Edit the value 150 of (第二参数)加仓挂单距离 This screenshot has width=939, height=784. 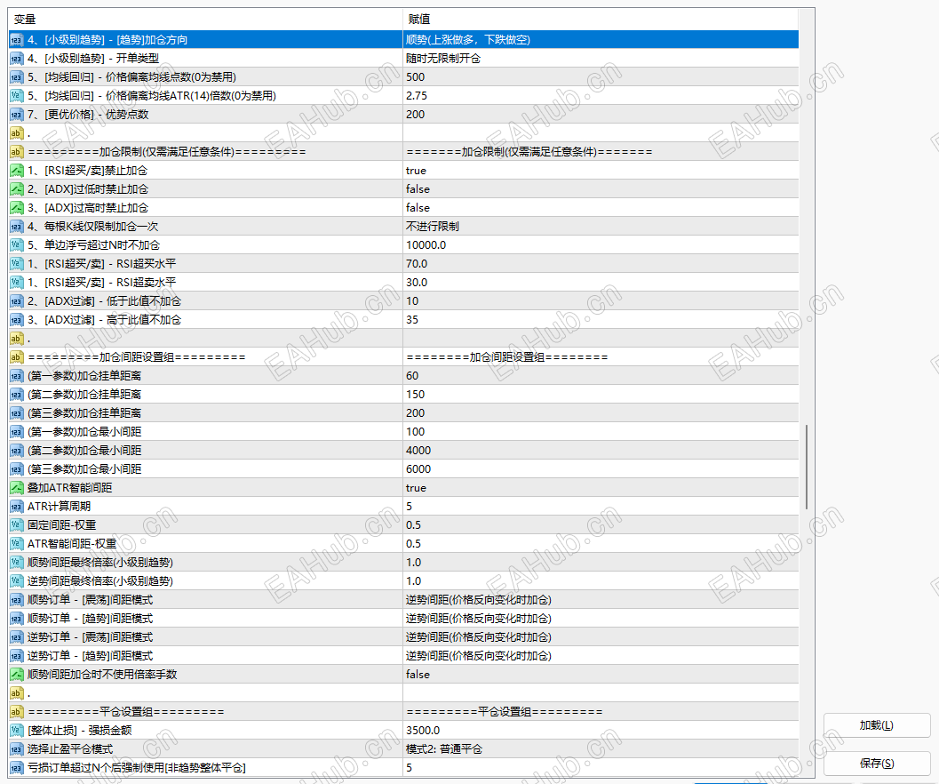point(601,395)
